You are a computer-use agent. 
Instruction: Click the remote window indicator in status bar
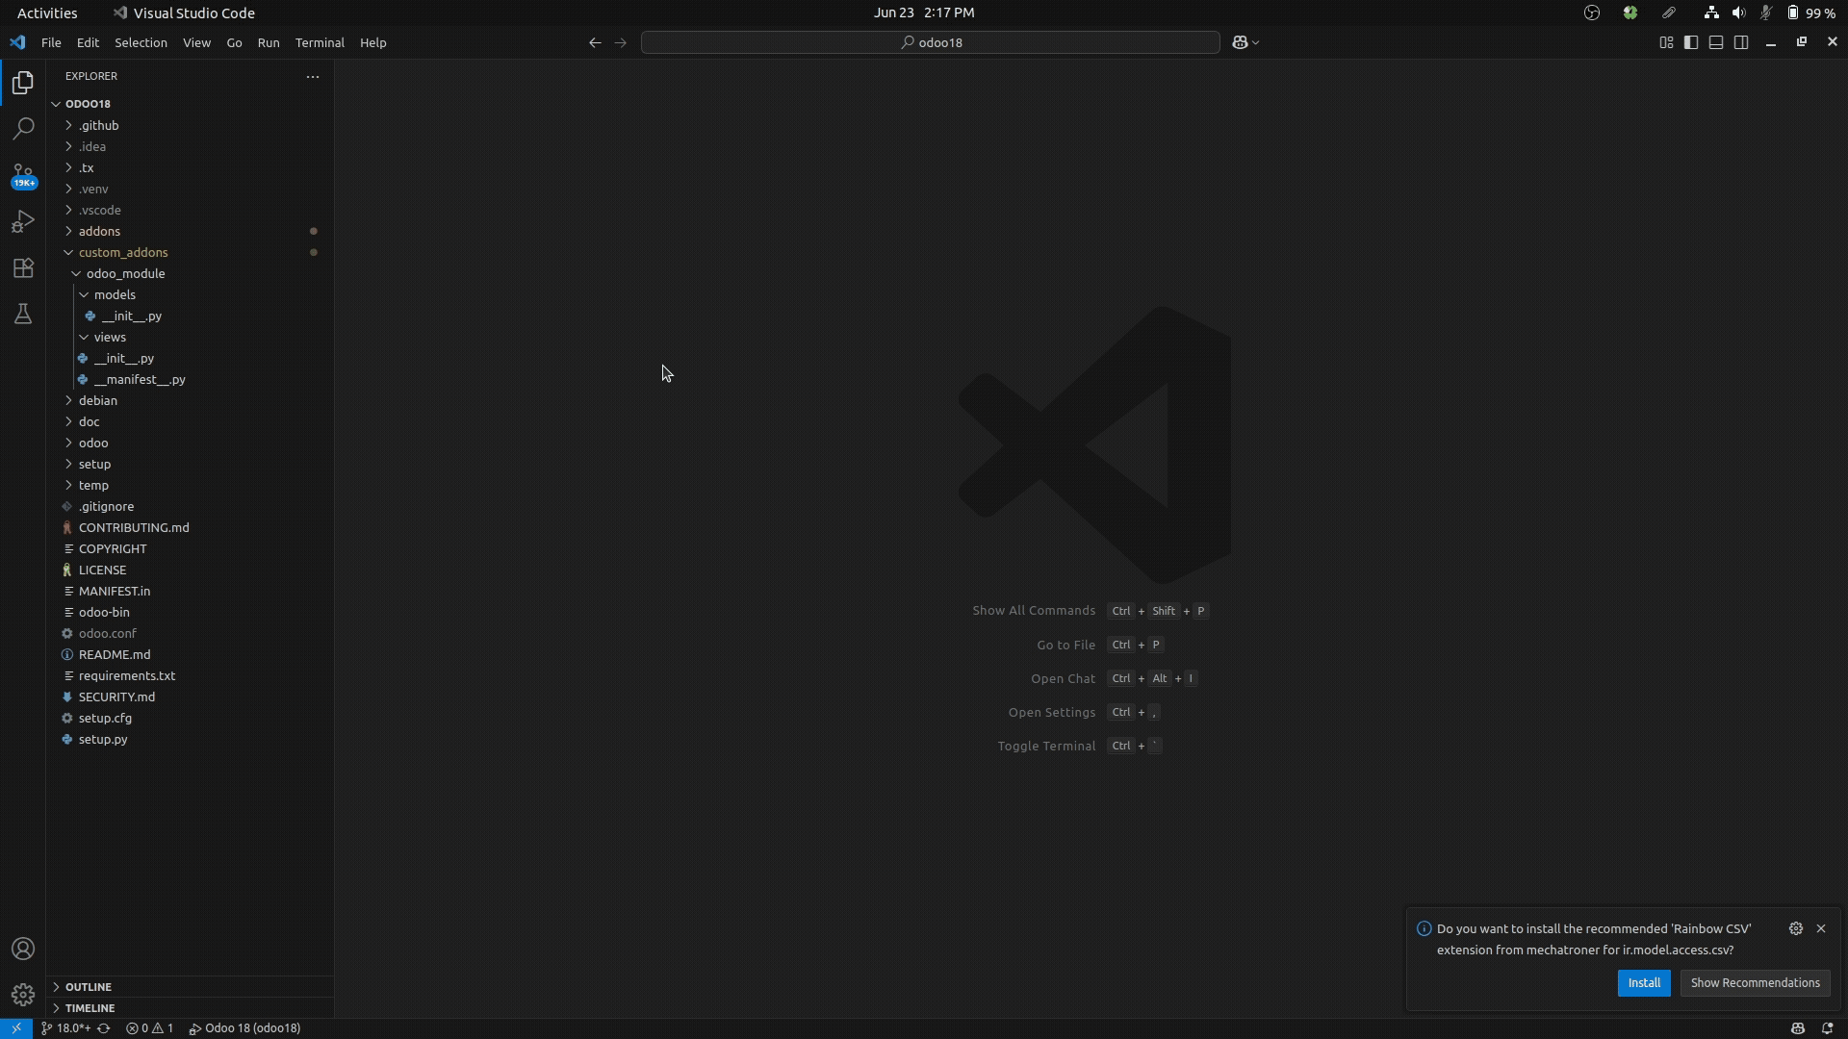pyautogui.click(x=16, y=1028)
